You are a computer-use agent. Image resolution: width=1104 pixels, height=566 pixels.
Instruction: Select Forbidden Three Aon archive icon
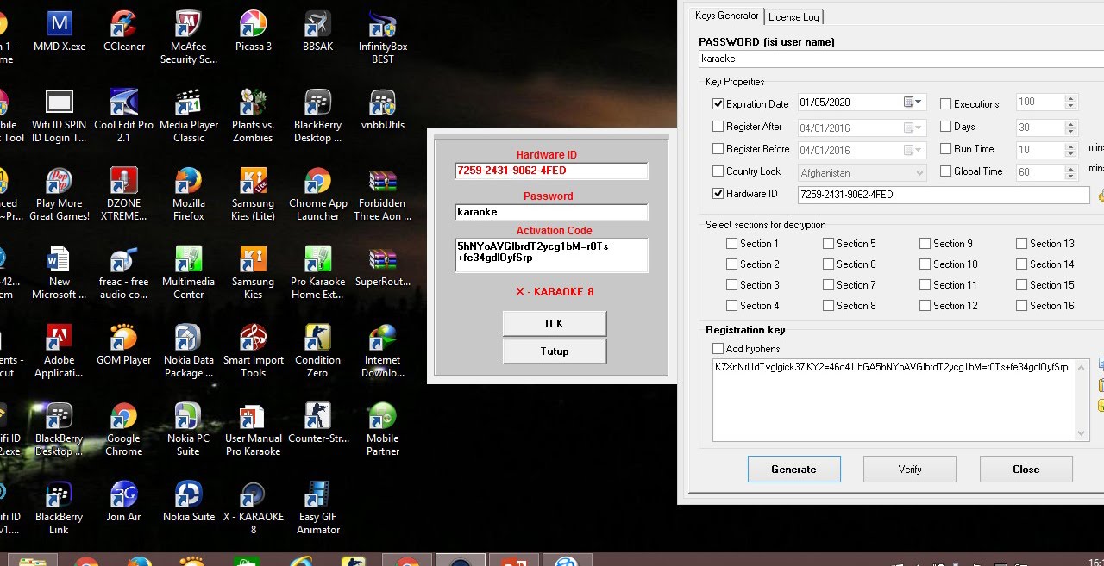(383, 194)
